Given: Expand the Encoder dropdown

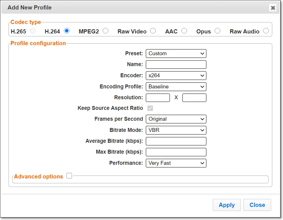Looking at the screenshot, I should pos(176,76).
